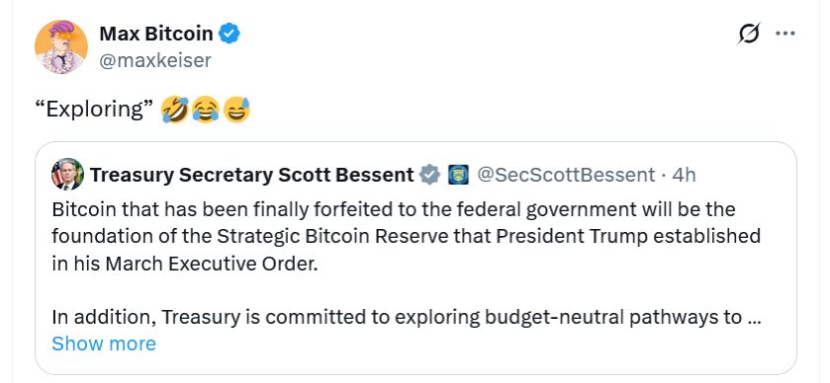Screen dimensions: 830x383
Task: Click the Max Bitcoin display name
Action: [x=156, y=35]
